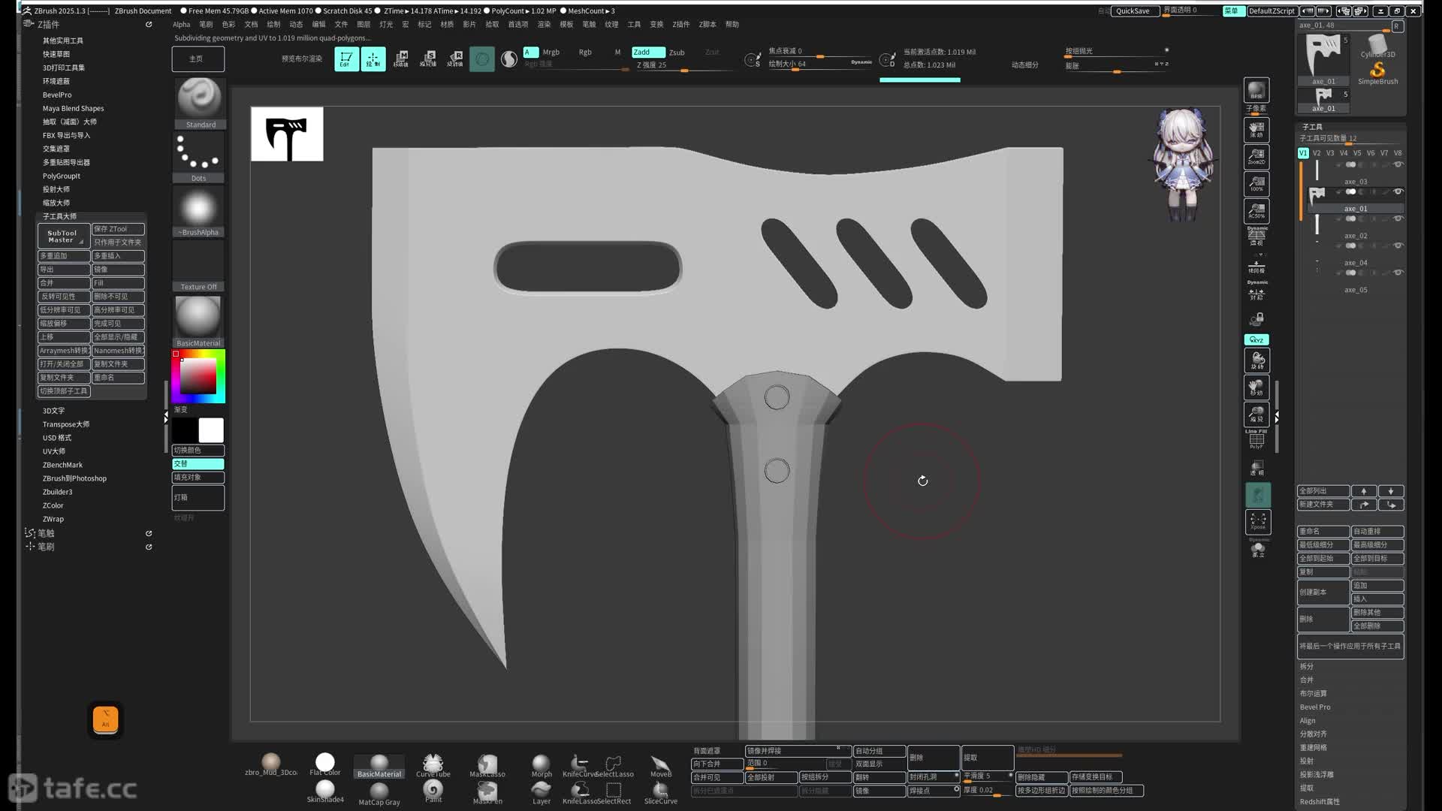Select the Move gizmo icon with M

pyautogui.click(x=401, y=59)
